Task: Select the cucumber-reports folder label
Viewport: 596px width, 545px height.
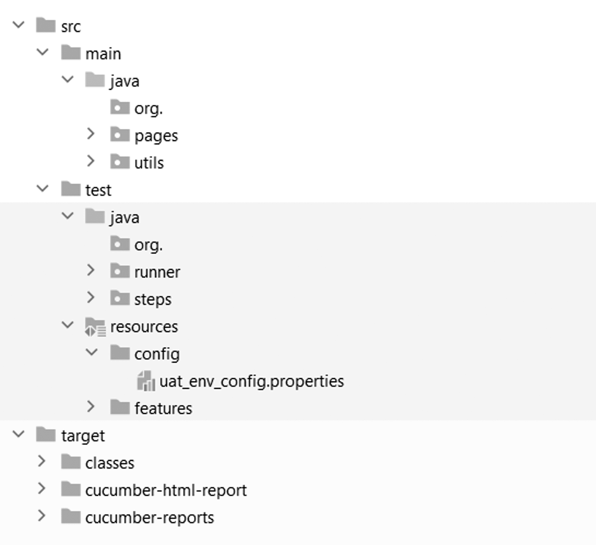Action: [150, 518]
